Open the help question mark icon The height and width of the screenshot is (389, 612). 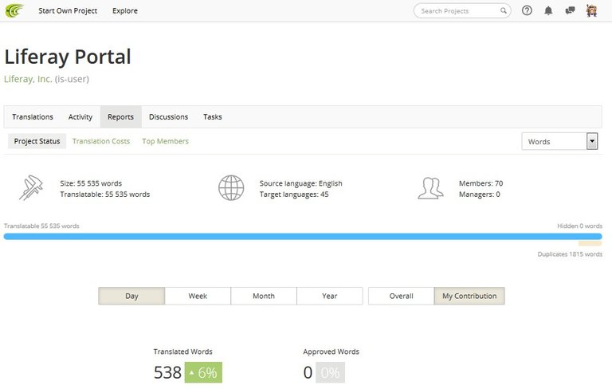527,10
